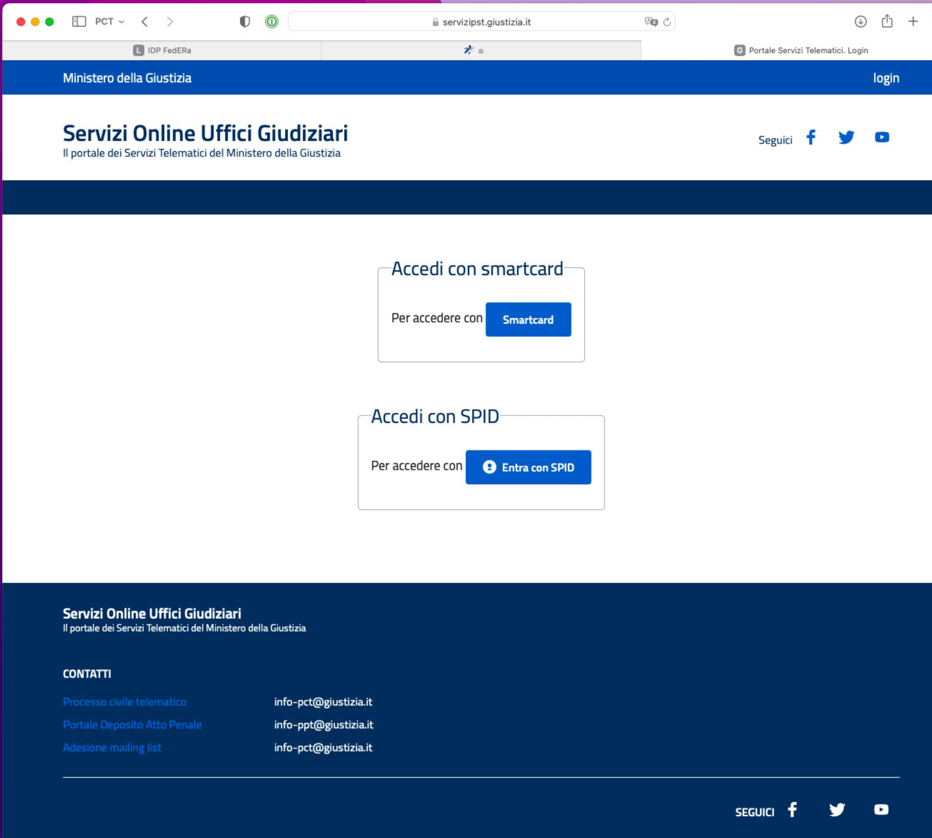
Task: Reload the page with the refresh icon
Action: pyautogui.click(x=667, y=22)
